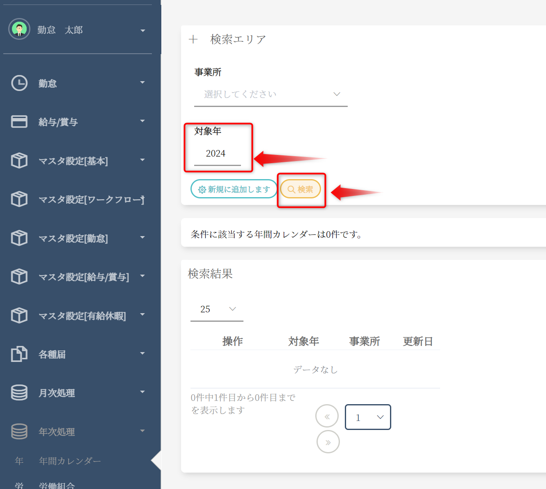
Task: Open the 事業所 selection dropdown
Action: [x=271, y=95]
